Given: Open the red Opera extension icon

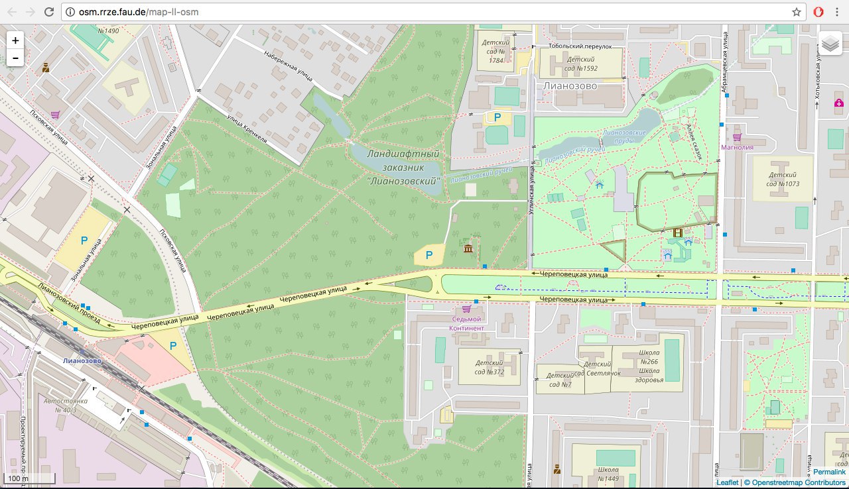Looking at the screenshot, I should 819,12.
